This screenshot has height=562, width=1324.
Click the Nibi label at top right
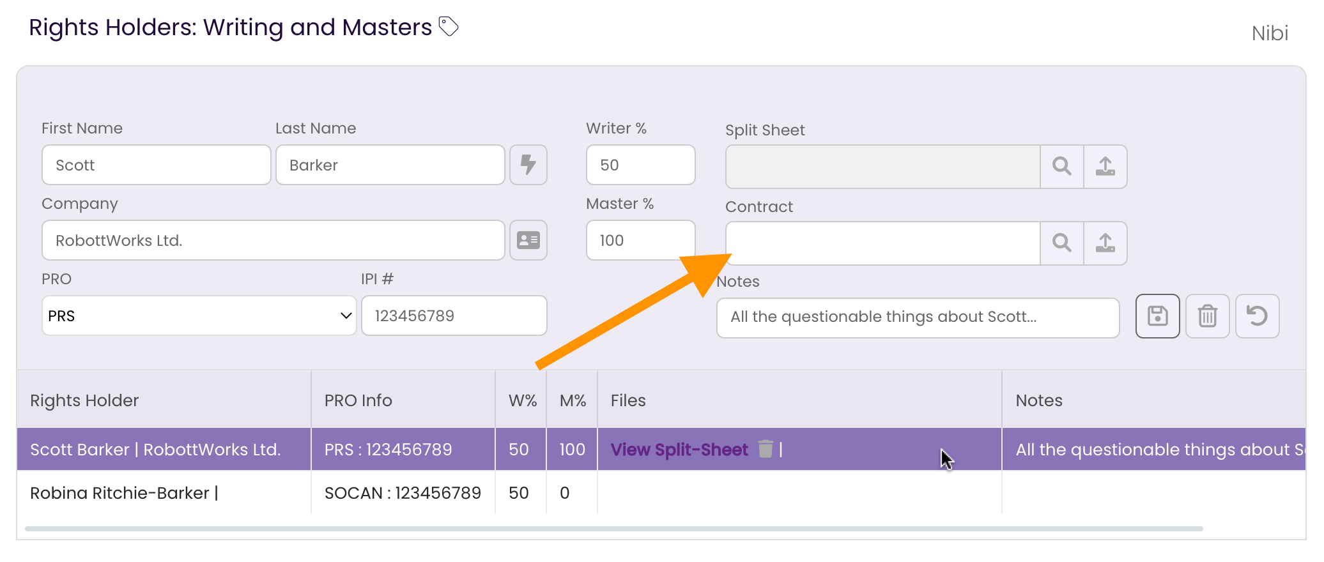click(1270, 33)
